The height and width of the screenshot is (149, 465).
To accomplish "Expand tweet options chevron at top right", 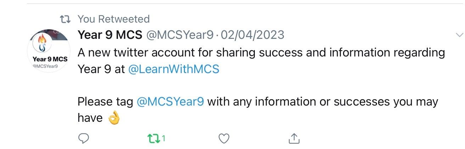I will point(459,35).
